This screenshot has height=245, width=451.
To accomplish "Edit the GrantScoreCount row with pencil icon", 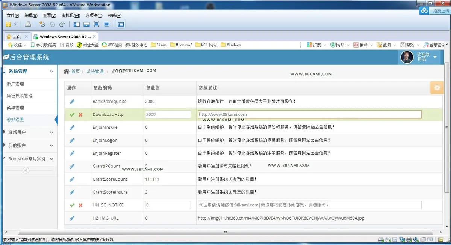I will 72,179.
